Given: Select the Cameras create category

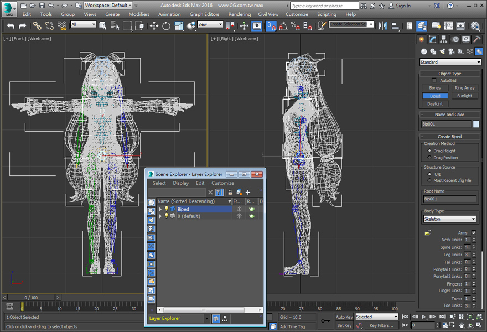Looking at the screenshot, I should point(451,51).
